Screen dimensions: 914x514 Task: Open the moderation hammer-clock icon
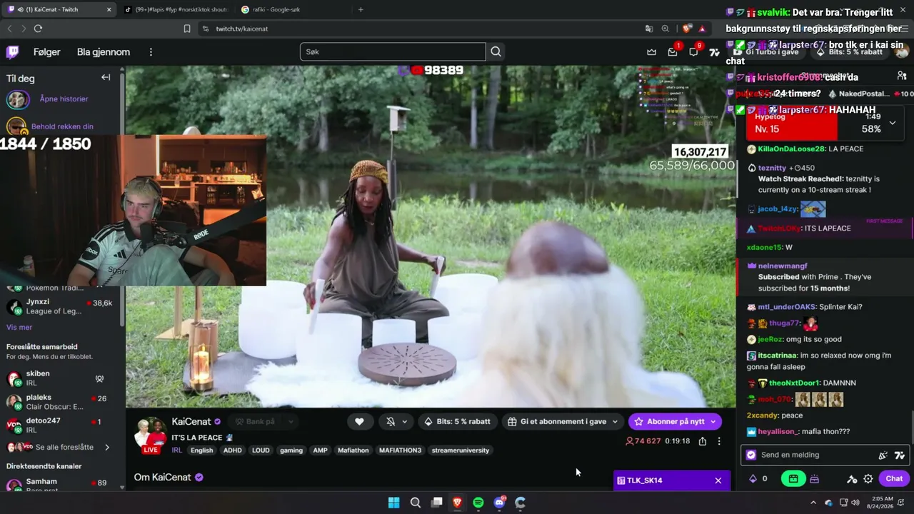pyautogui.click(x=852, y=479)
